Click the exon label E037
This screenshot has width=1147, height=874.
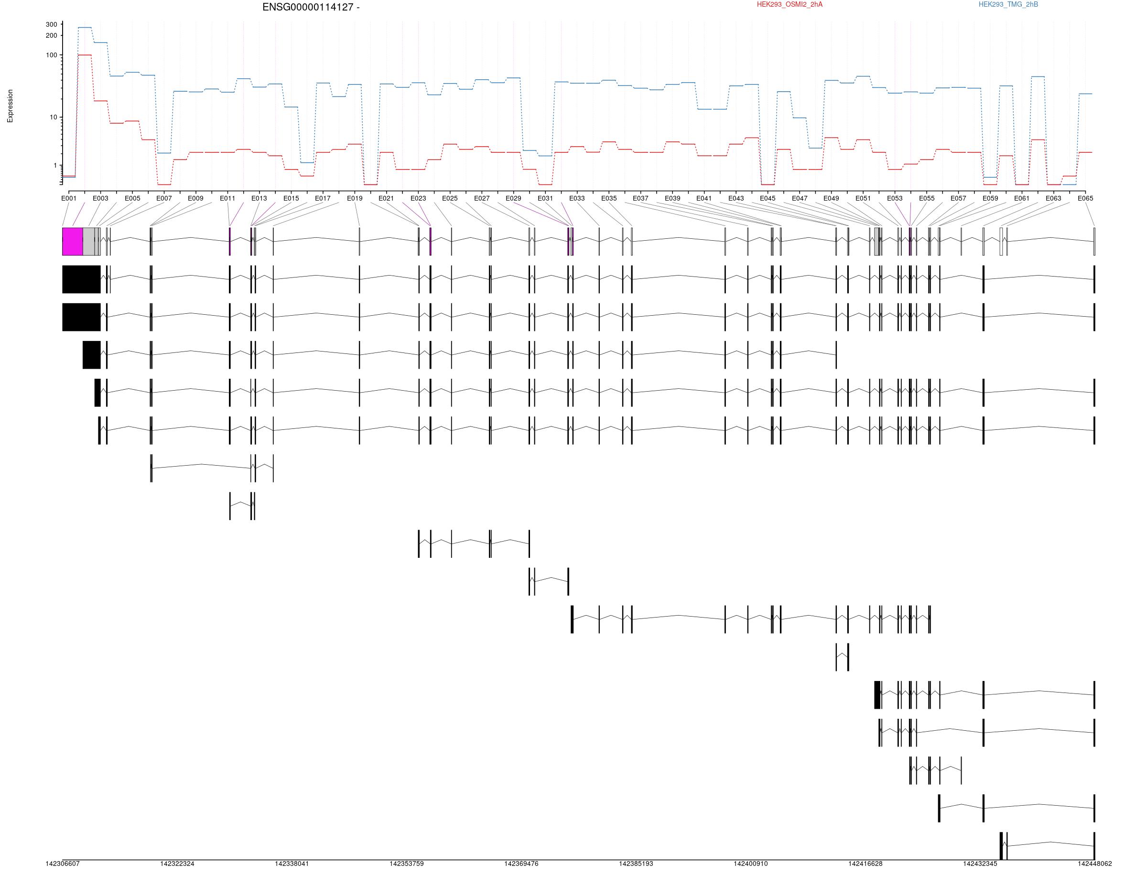(x=640, y=198)
